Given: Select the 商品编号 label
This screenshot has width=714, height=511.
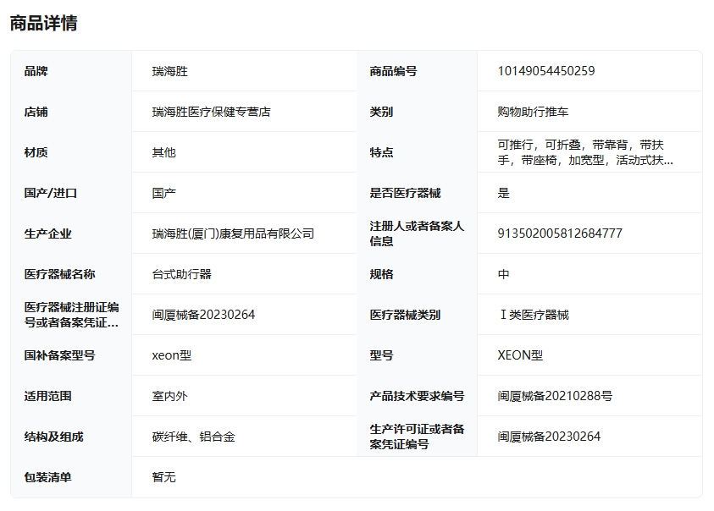Looking at the screenshot, I should (394, 71).
